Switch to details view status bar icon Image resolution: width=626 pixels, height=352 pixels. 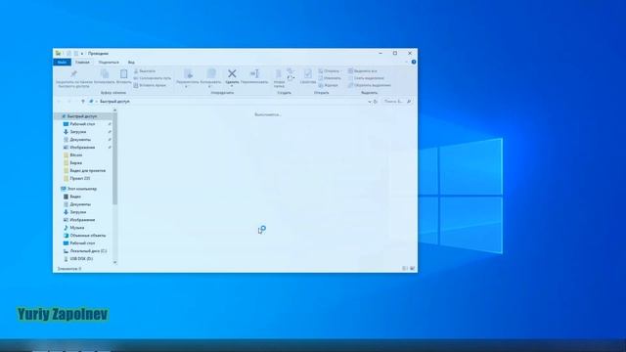pos(405,269)
